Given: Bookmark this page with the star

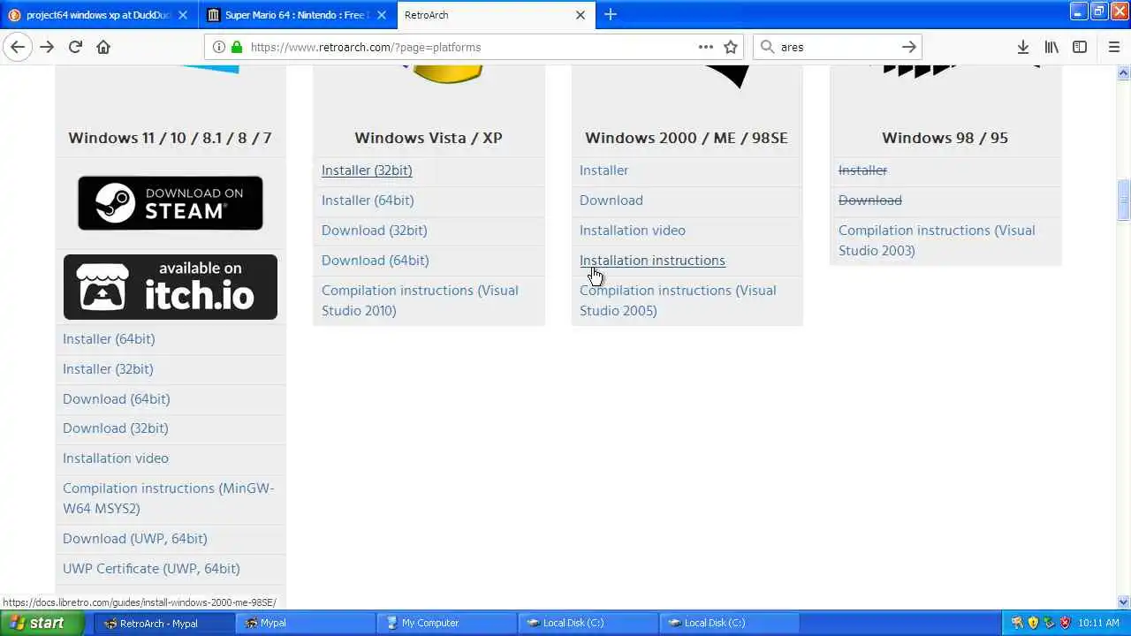Looking at the screenshot, I should tap(731, 47).
